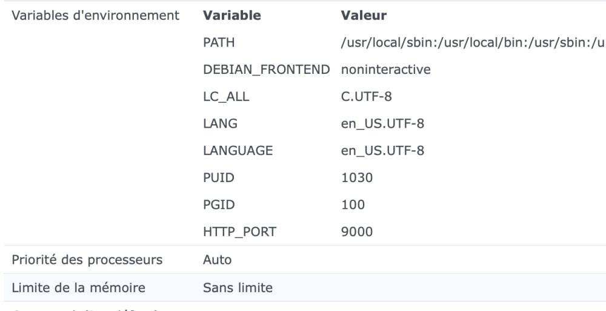The image size is (606, 311).
Task: Click the Valeur column header
Action: coord(362,16)
